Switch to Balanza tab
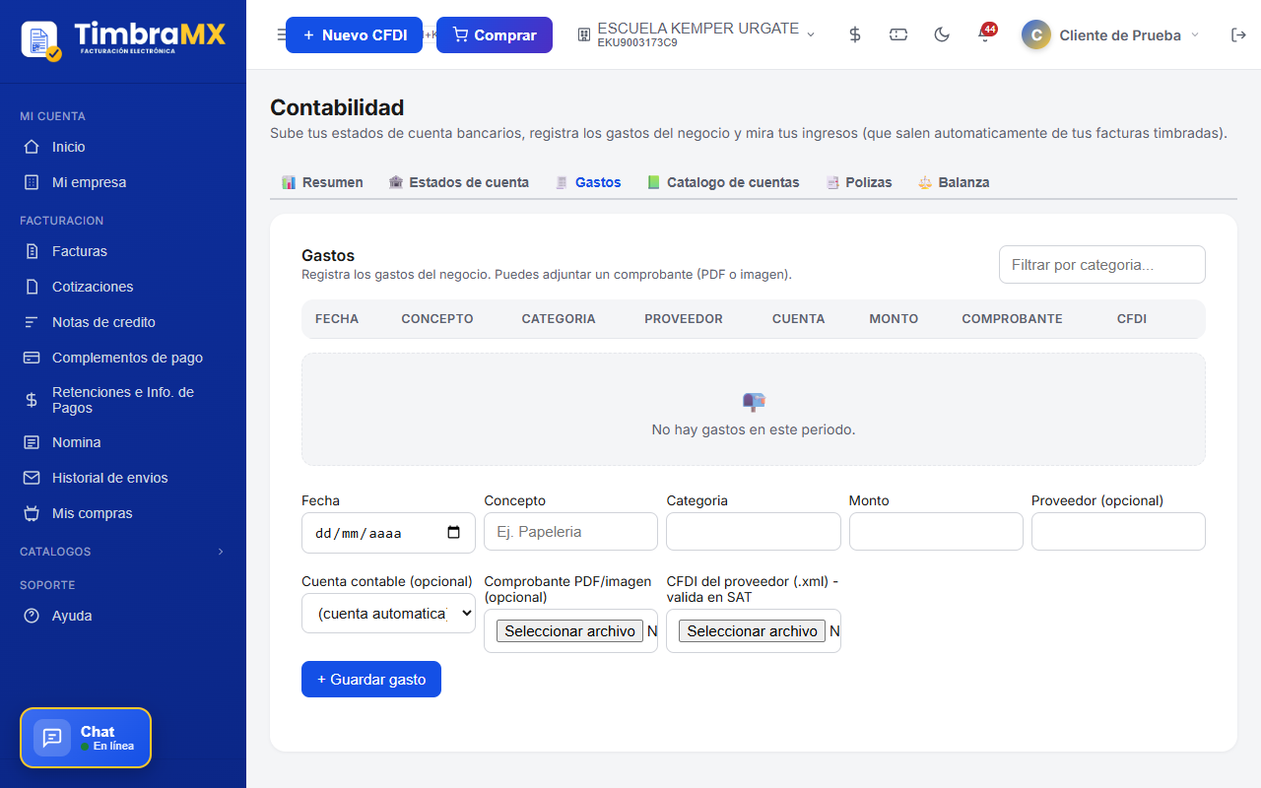This screenshot has height=788, width=1261. click(x=954, y=182)
